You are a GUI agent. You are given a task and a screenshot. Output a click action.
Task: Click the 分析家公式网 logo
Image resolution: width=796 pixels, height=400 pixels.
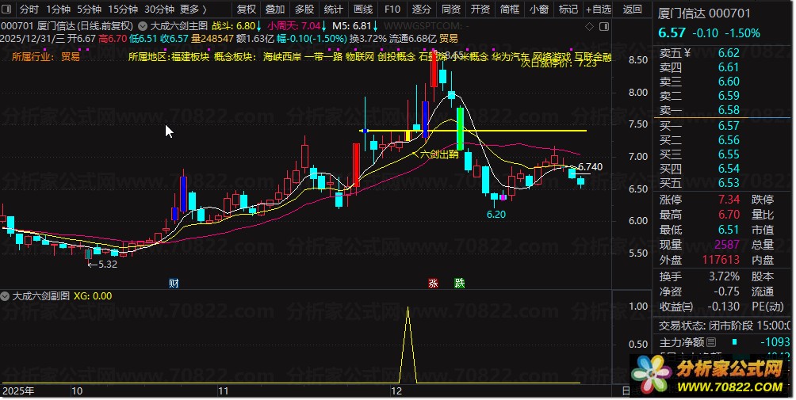point(710,376)
